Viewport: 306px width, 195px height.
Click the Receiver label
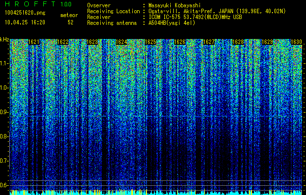pyautogui.click(x=99, y=17)
